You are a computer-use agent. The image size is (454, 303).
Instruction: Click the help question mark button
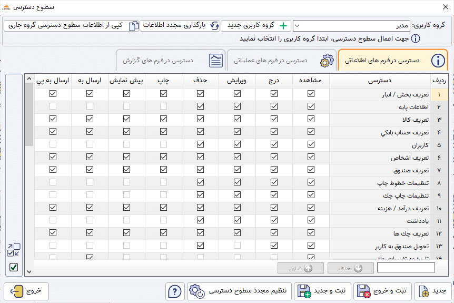pos(175,291)
